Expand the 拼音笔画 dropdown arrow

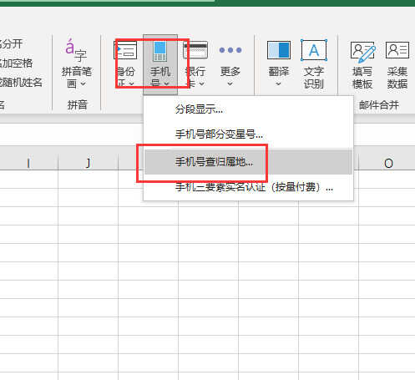[83, 84]
